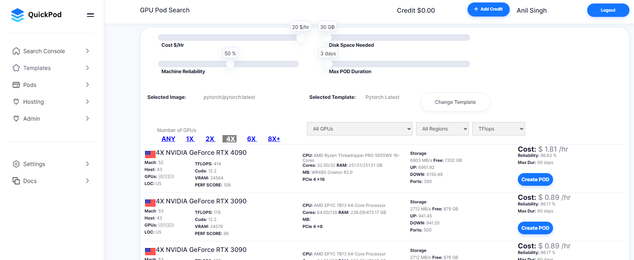634x260 pixels.
Task: Open Templates menu item
Action: pyautogui.click(x=51, y=68)
